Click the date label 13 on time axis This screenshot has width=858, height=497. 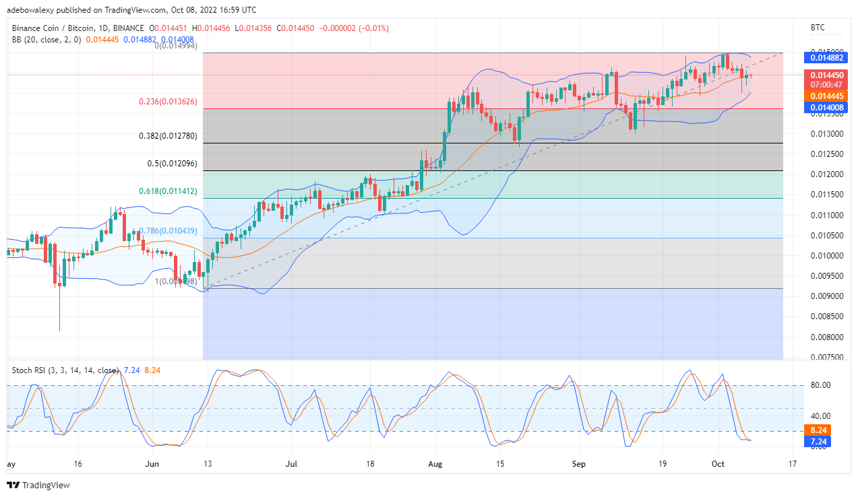pos(208,464)
